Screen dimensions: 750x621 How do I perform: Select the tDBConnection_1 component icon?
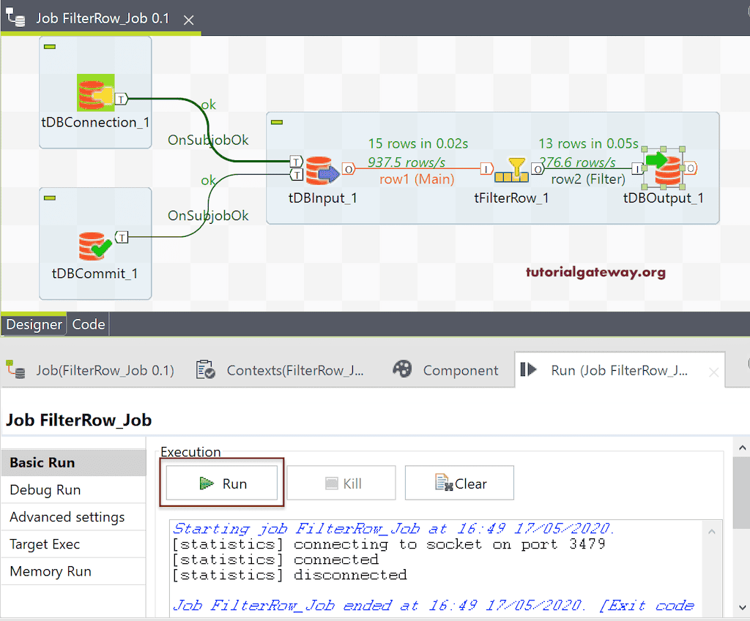pyautogui.click(x=95, y=93)
